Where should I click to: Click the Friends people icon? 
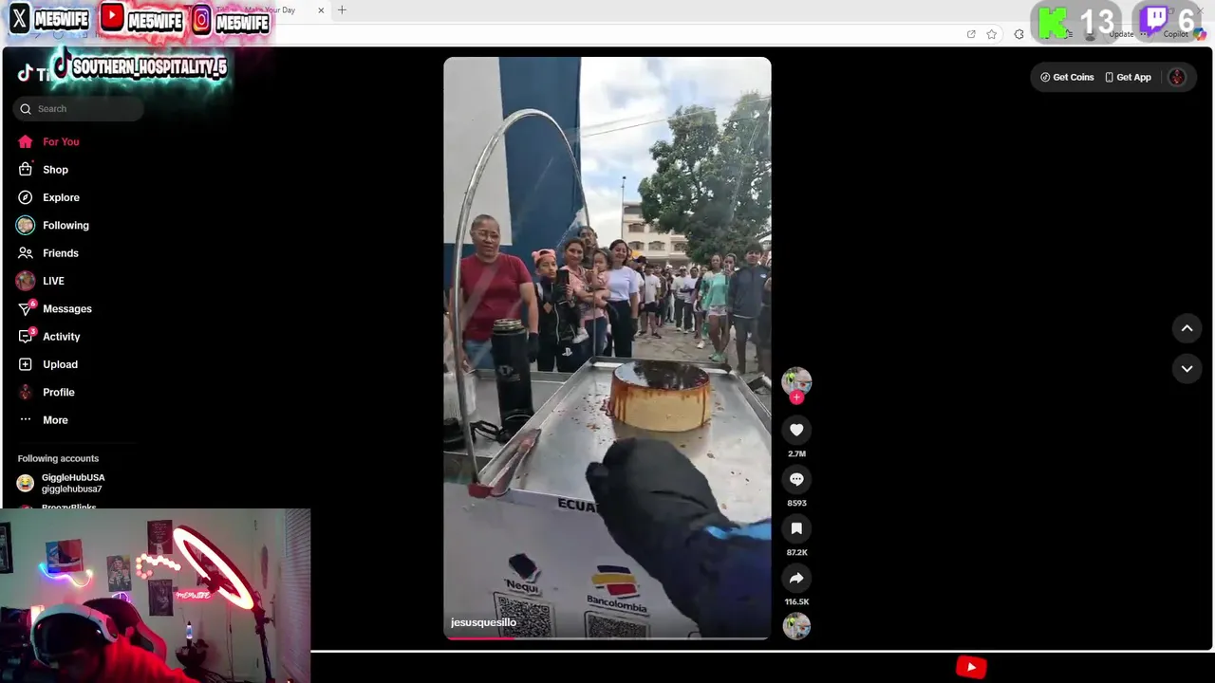tap(26, 253)
